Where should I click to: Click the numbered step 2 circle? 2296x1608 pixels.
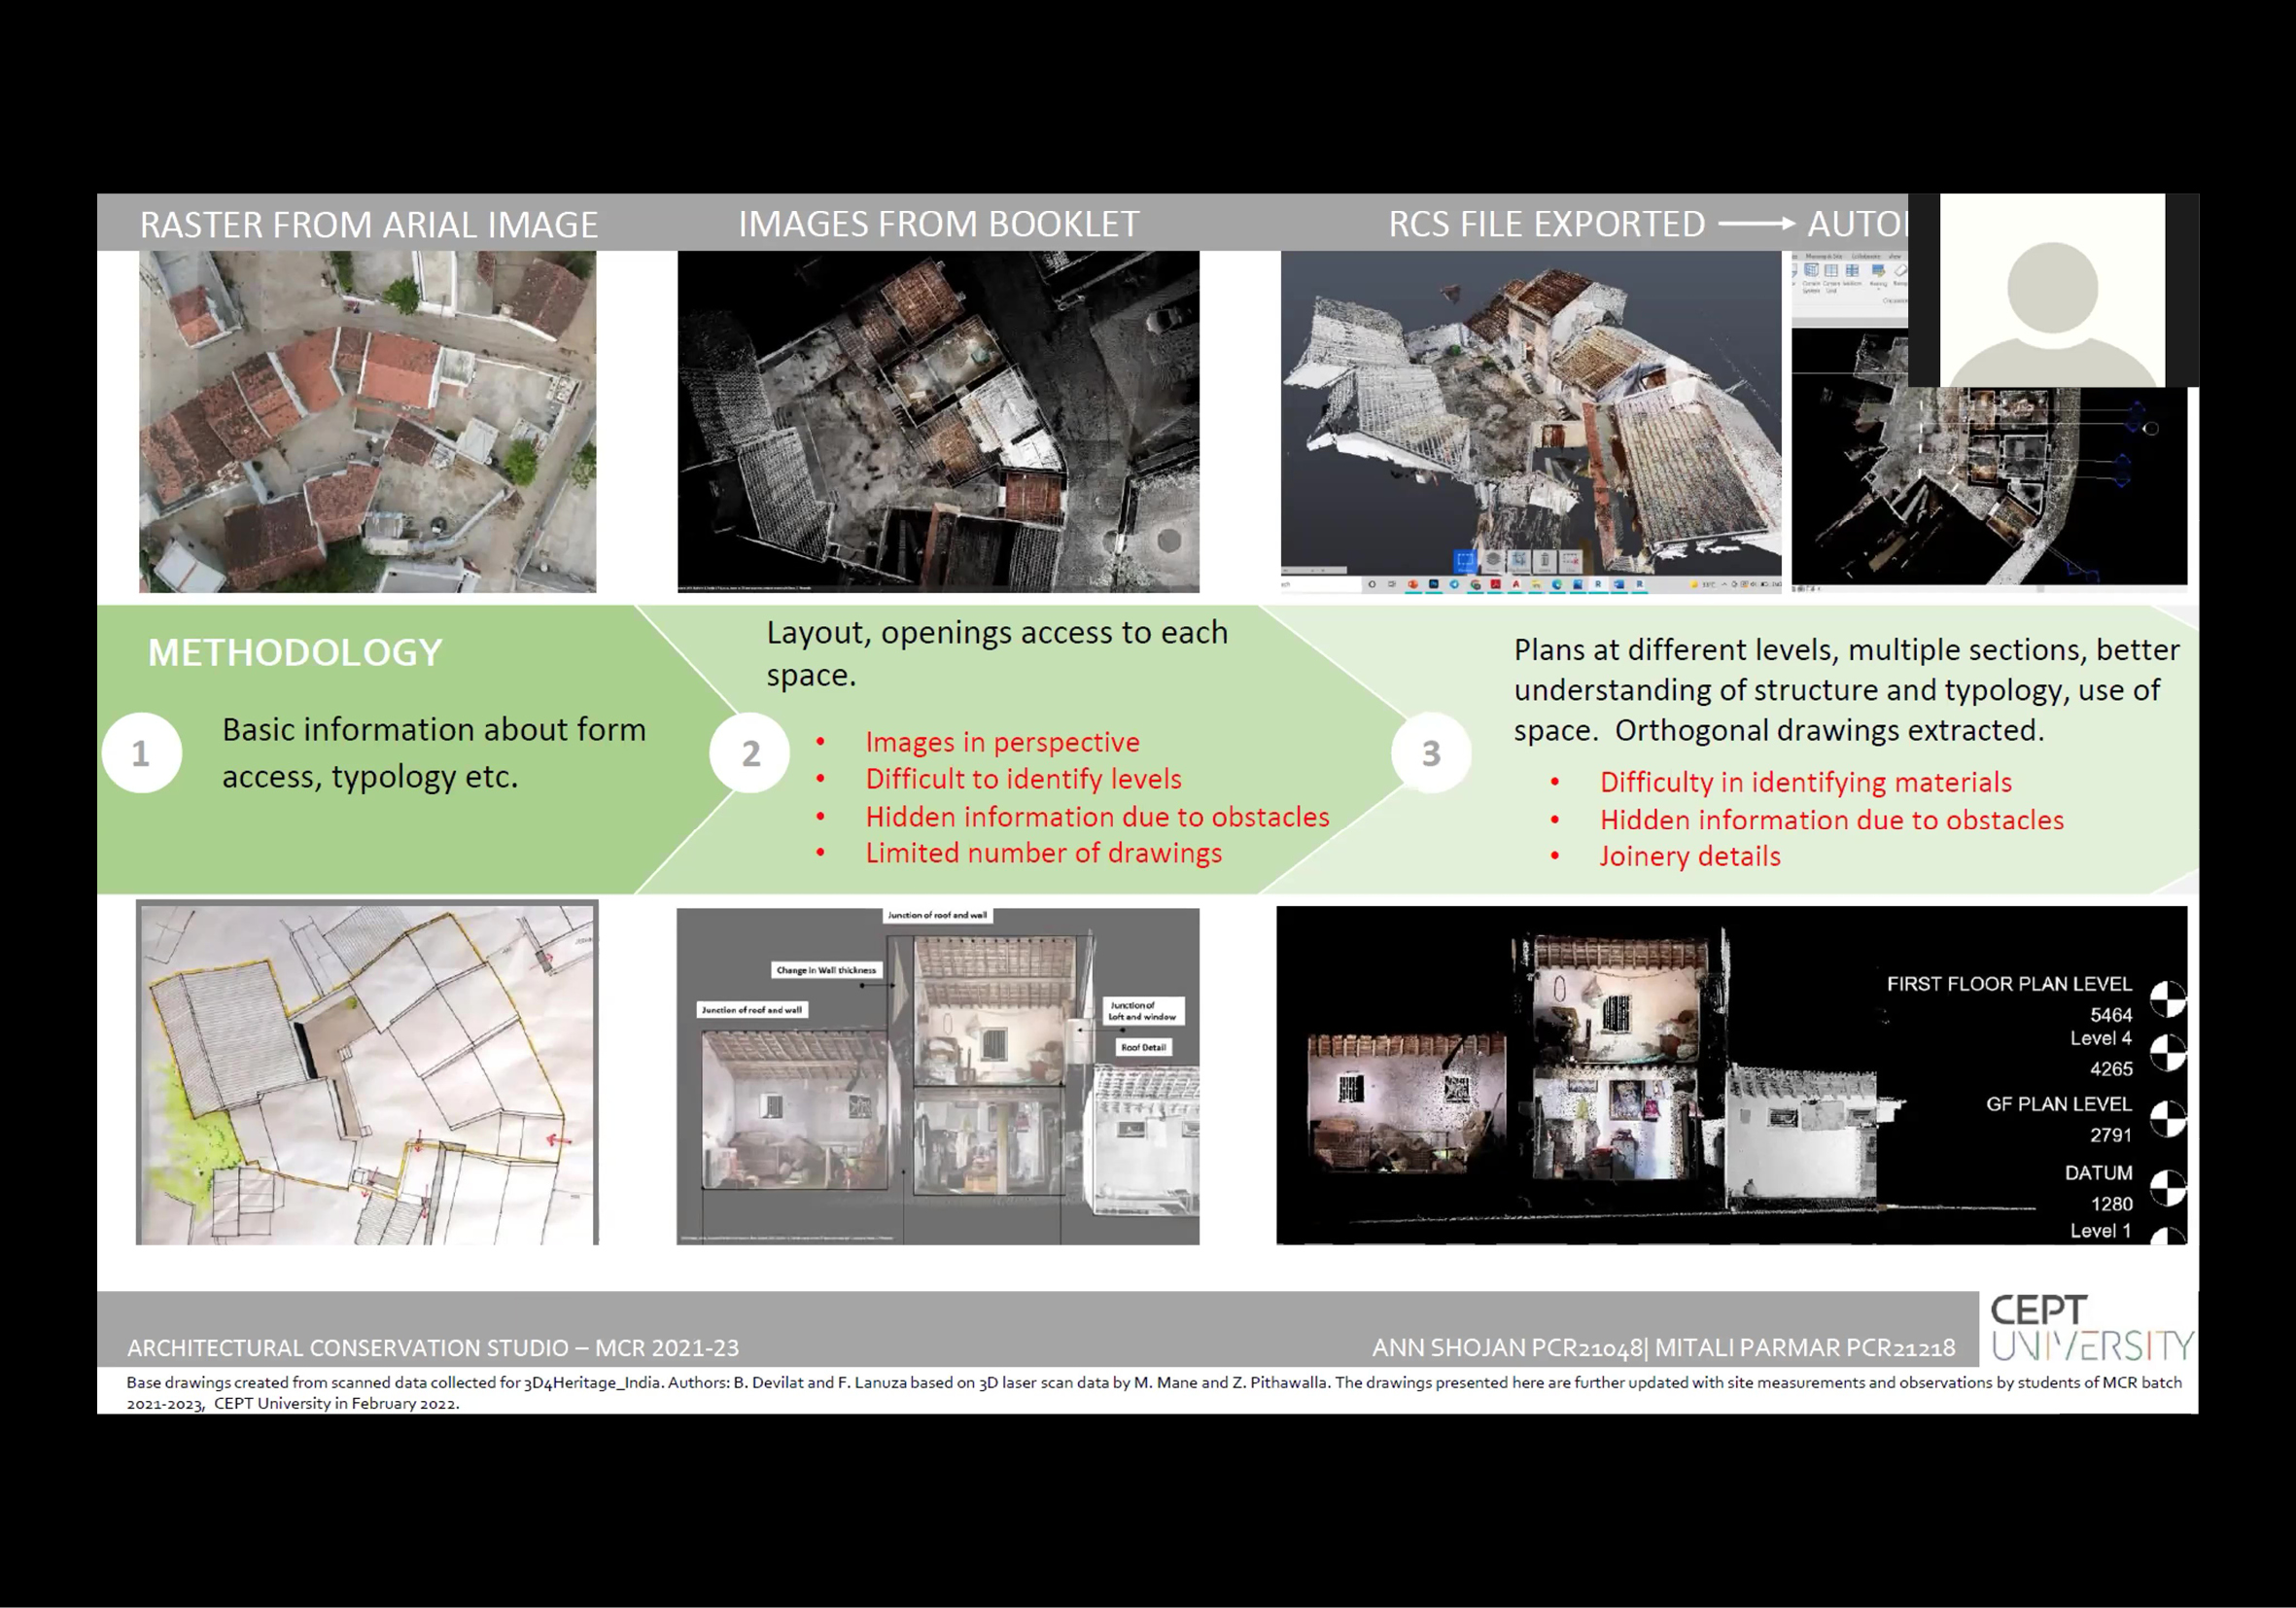750,752
